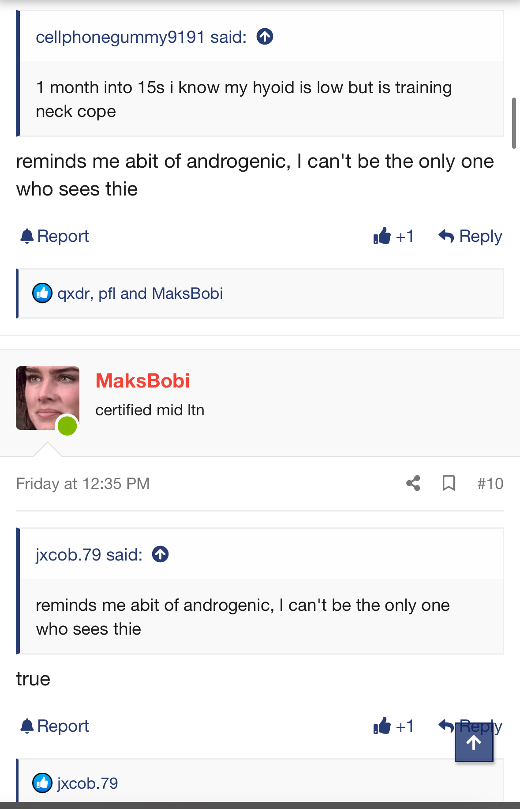Screen dimensions: 520x809
Task: Open post number #10 permalink
Action: click(490, 484)
